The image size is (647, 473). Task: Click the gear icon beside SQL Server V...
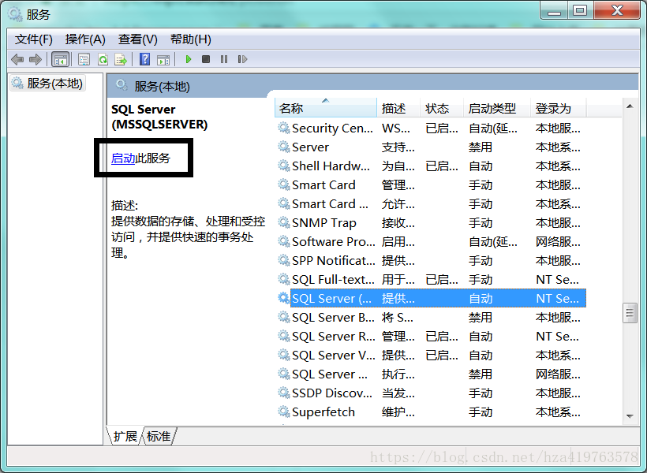(283, 355)
